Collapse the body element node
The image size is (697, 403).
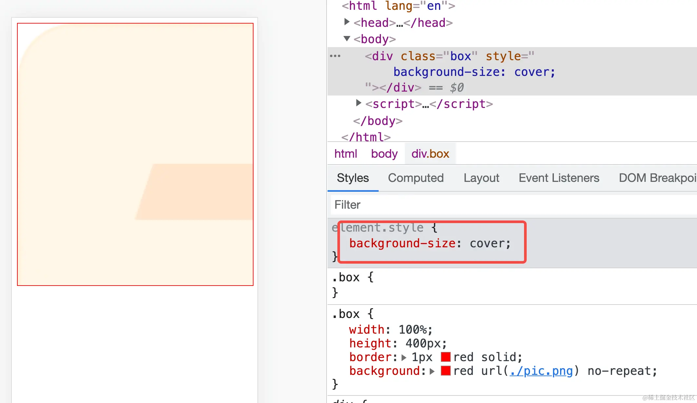pyautogui.click(x=347, y=38)
